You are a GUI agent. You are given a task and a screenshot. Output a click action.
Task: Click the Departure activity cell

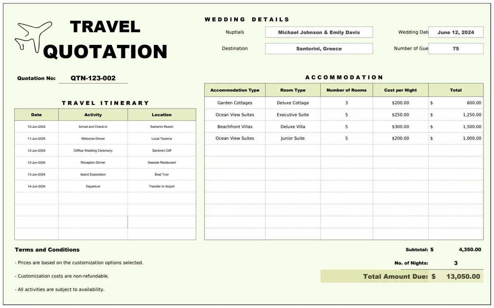coord(93,186)
